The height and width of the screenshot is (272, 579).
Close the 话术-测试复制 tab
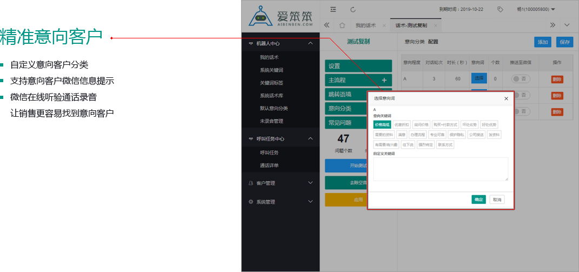[435, 25]
